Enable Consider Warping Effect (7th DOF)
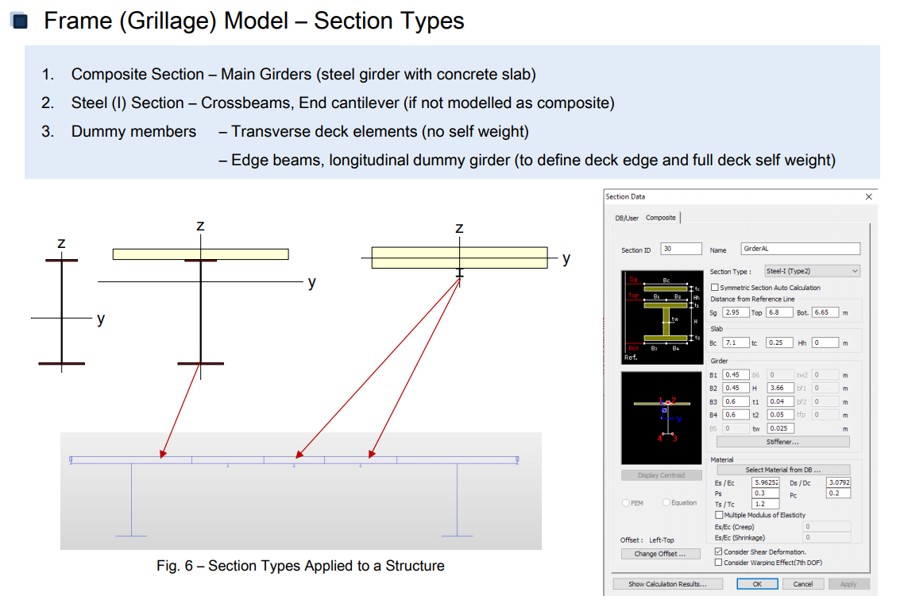The image size is (904, 600). [719, 563]
